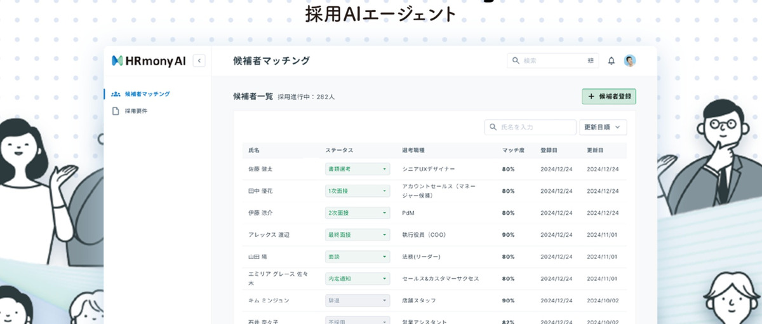Click the 氏名を入力 name search field

pos(530,127)
